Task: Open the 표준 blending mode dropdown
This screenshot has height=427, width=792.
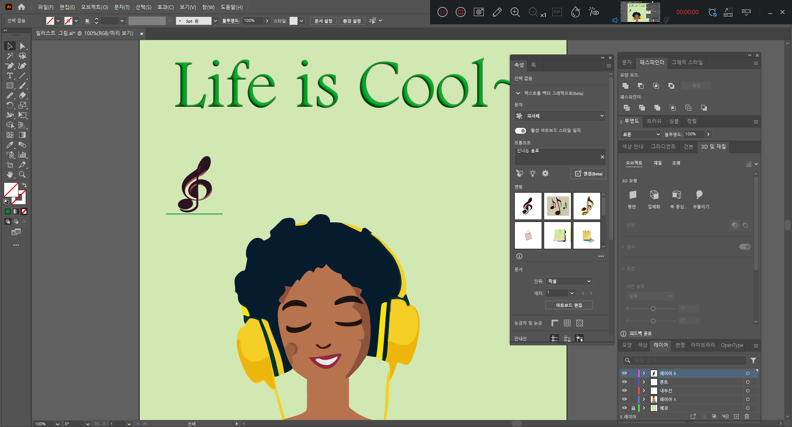Action: pyautogui.click(x=641, y=134)
